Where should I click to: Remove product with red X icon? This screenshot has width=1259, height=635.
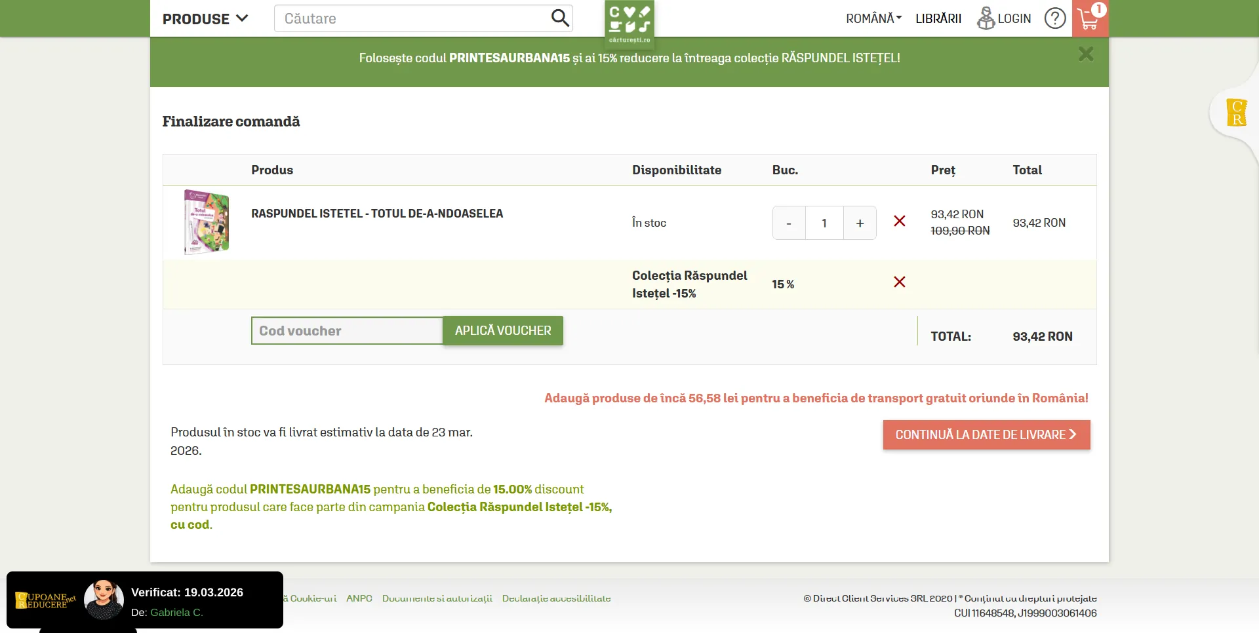900,221
